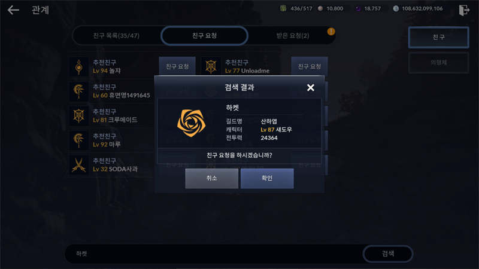This screenshot has width=479, height=269.
Task: Select the 의형제 side tab
Action: [439, 63]
